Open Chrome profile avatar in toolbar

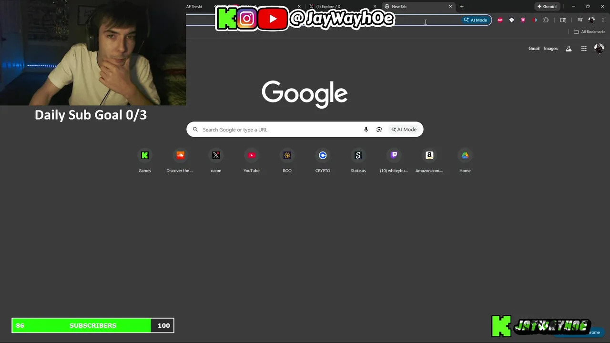(x=591, y=20)
